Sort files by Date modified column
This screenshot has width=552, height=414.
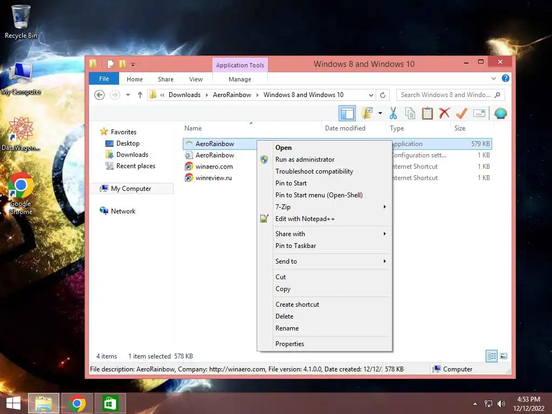(x=345, y=128)
